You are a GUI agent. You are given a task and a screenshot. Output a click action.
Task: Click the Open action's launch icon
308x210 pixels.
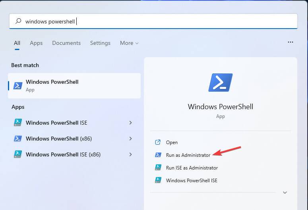[x=158, y=142]
